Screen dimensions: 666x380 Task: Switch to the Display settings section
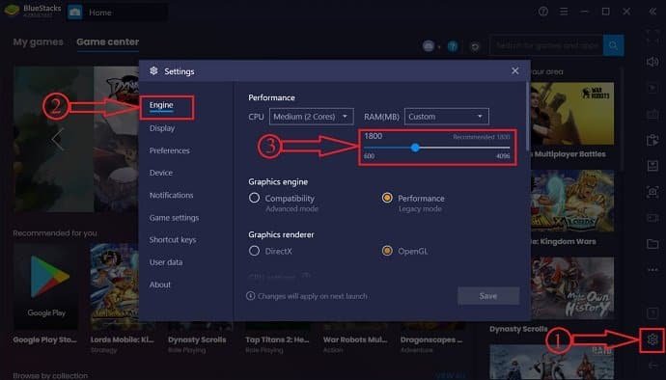click(162, 128)
